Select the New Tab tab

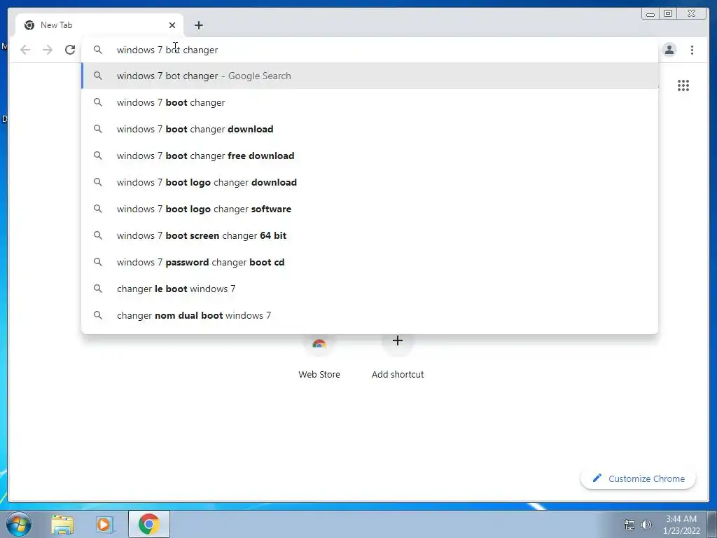coord(99,25)
